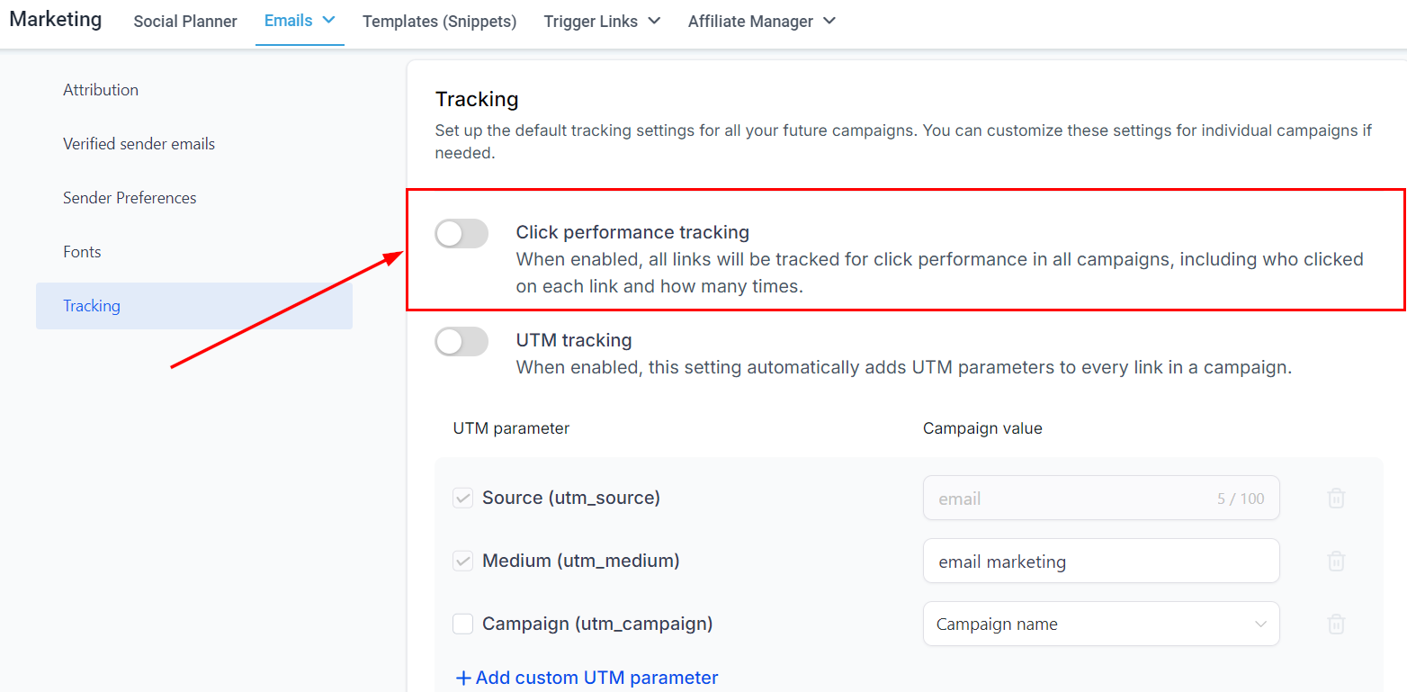Viewport: 1407px width, 692px height.
Task: Go to Social Planner tab
Action: (x=185, y=21)
